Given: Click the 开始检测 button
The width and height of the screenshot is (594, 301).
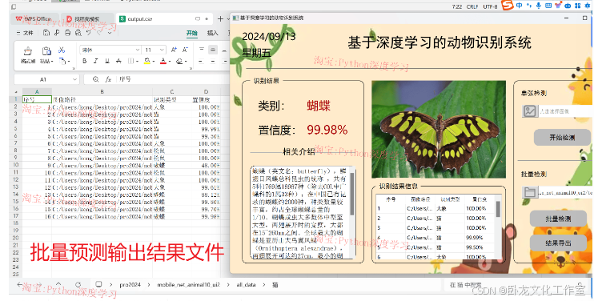Looking at the screenshot, I should click(562, 138).
